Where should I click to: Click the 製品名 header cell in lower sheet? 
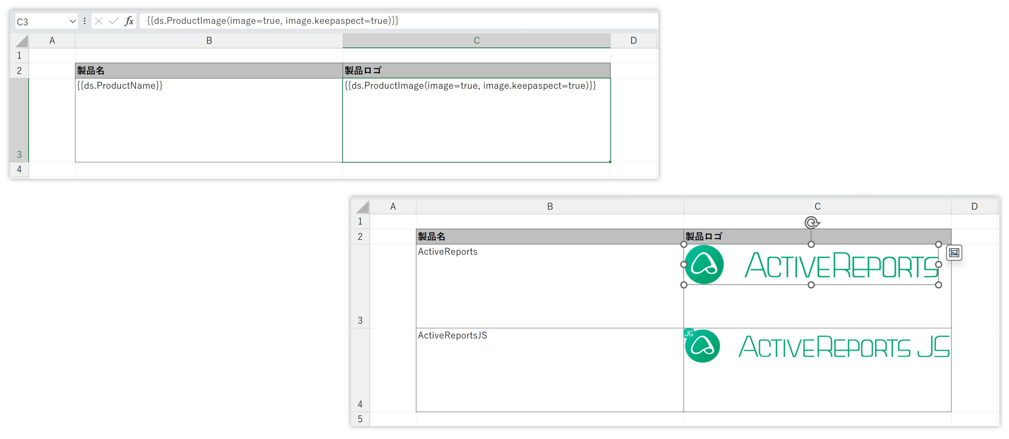[x=550, y=237]
